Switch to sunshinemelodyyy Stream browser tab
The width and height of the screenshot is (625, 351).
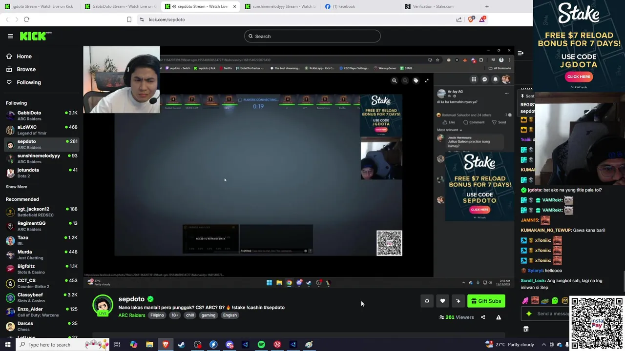(280, 6)
